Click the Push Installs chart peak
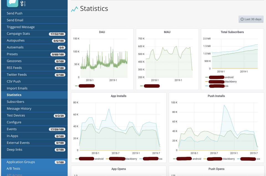 (224, 105)
